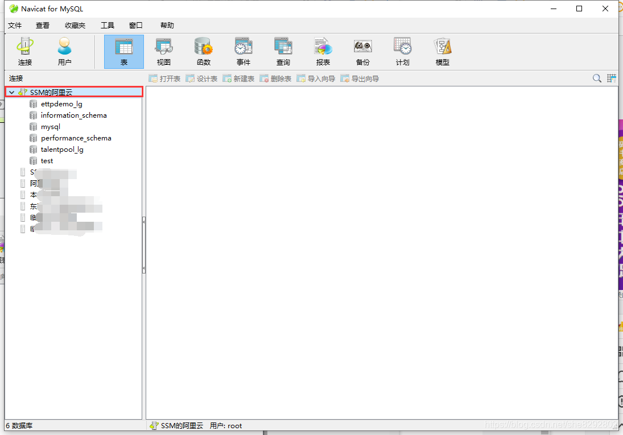Open 事件 events section
The width and height of the screenshot is (623, 435).
(x=243, y=52)
